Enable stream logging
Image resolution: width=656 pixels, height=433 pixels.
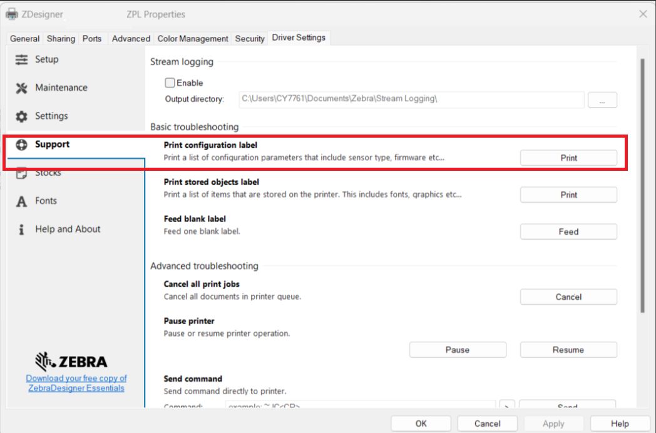(x=170, y=82)
